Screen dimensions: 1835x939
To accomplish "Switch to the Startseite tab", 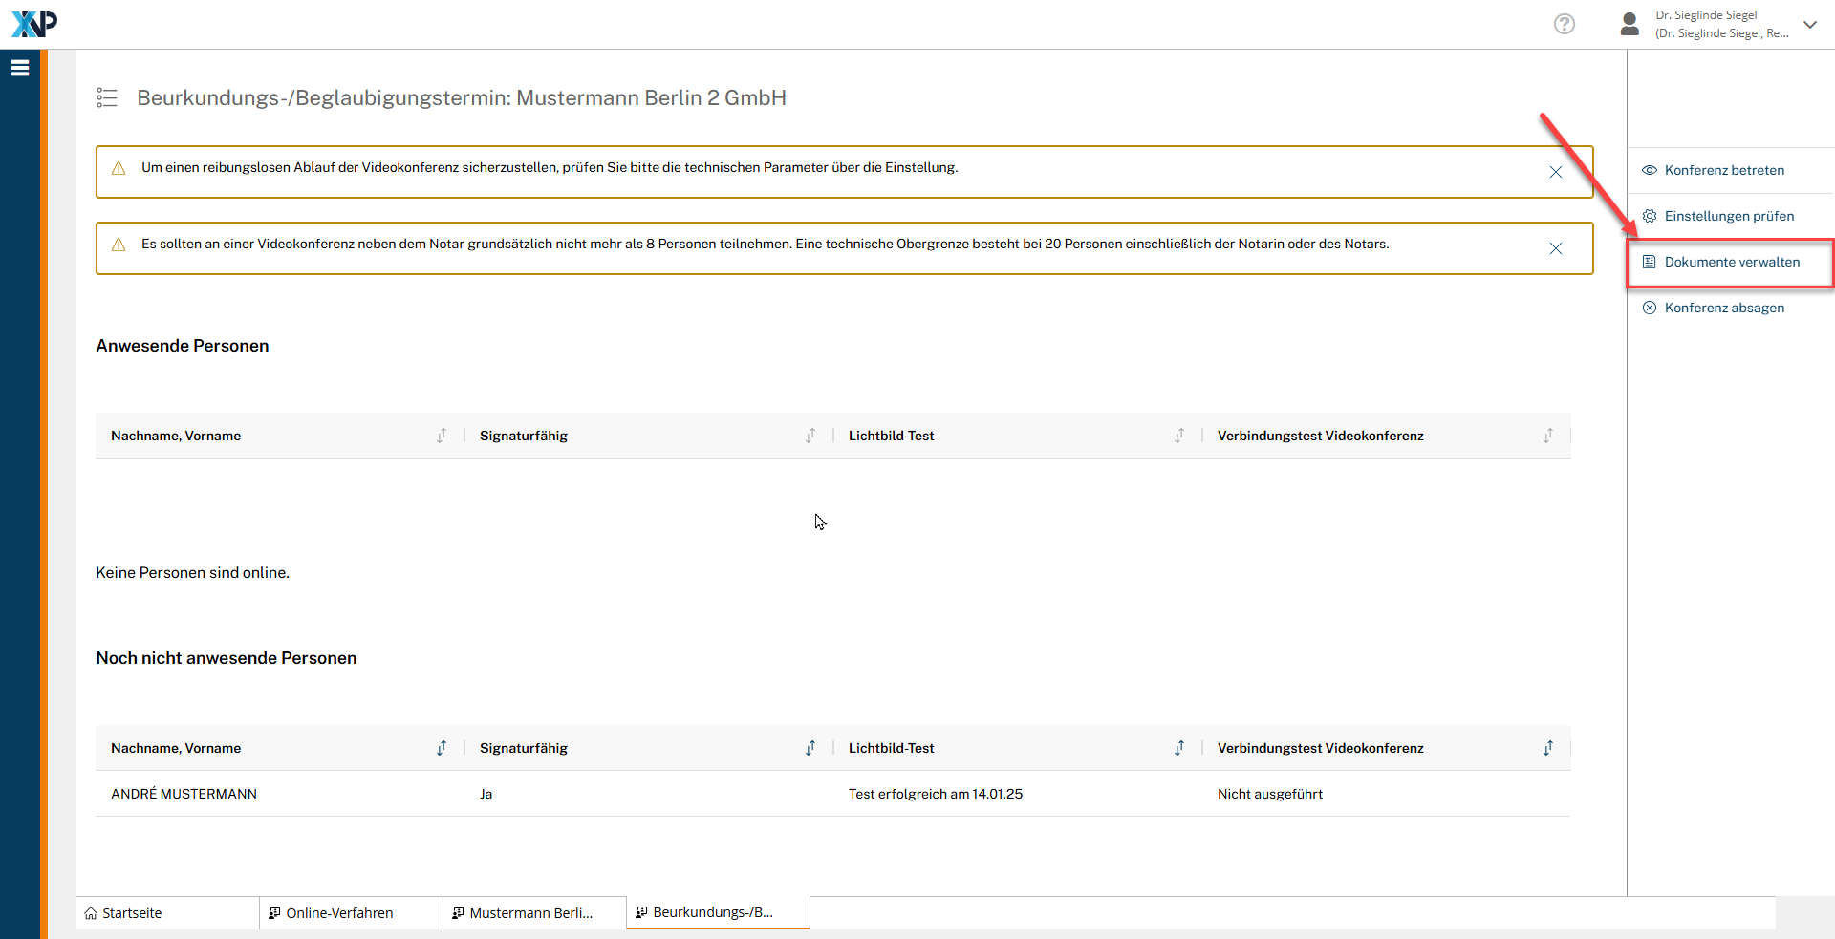I will [x=168, y=913].
